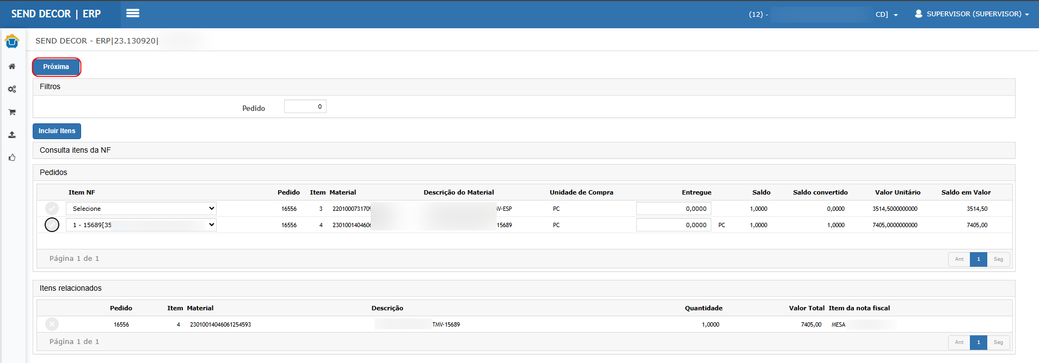Open the shopping cart sidebar icon
Screen dimensions: 1039x363
click(x=12, y=112)
